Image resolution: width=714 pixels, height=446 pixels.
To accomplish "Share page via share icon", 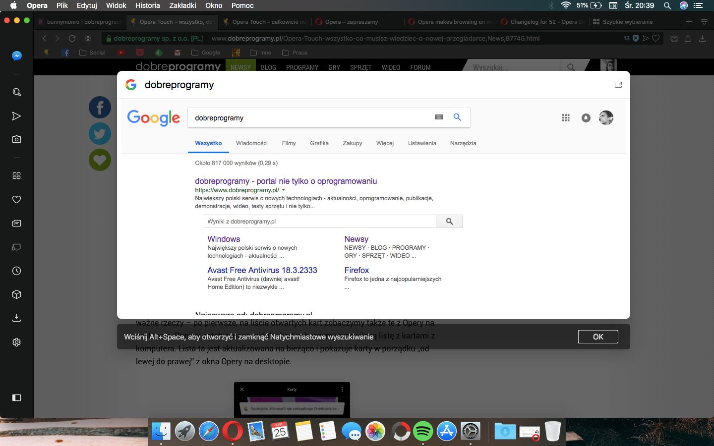I will (x=688, y=38).
